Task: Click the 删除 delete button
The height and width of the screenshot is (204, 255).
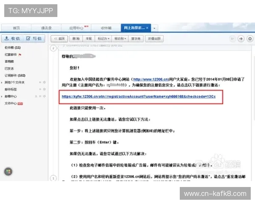Action: point(76,39)
